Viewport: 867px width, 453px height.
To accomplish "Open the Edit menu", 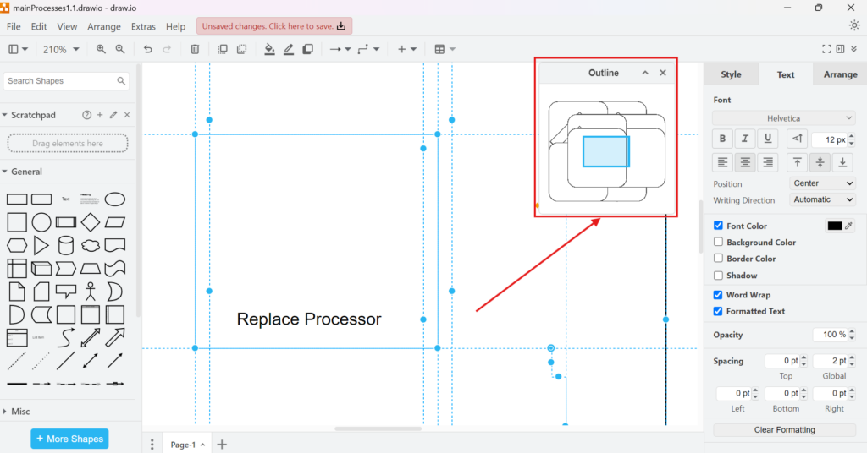I will 39,26.
